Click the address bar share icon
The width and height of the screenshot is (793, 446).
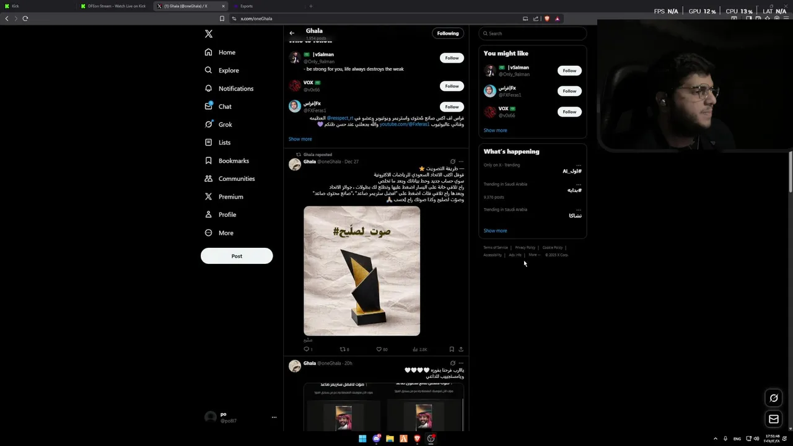point(536,19)
